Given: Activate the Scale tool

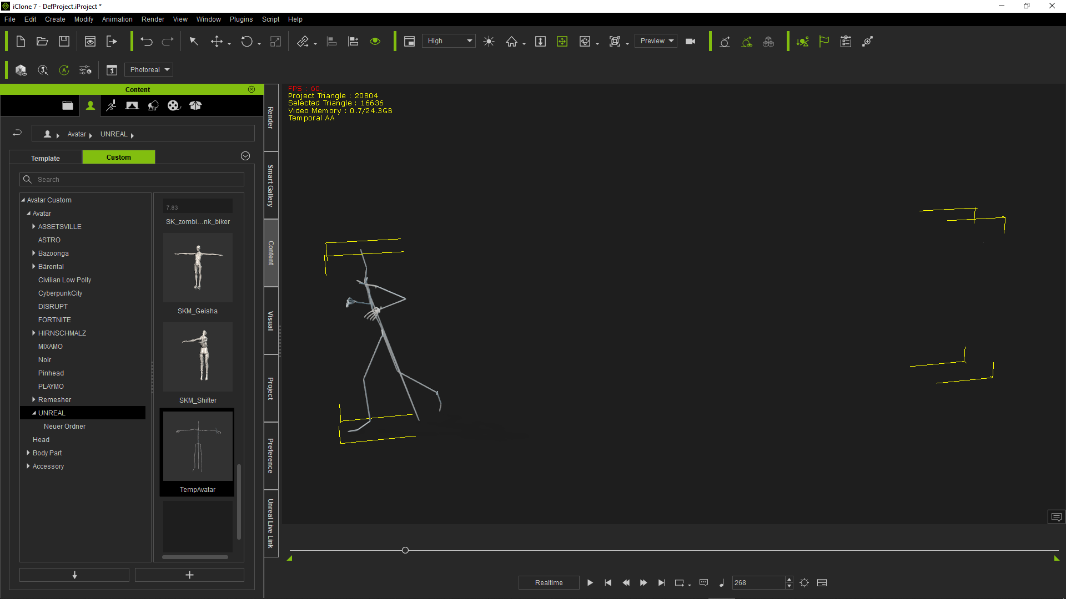Looking at the screenshot, I should point(275,42).
